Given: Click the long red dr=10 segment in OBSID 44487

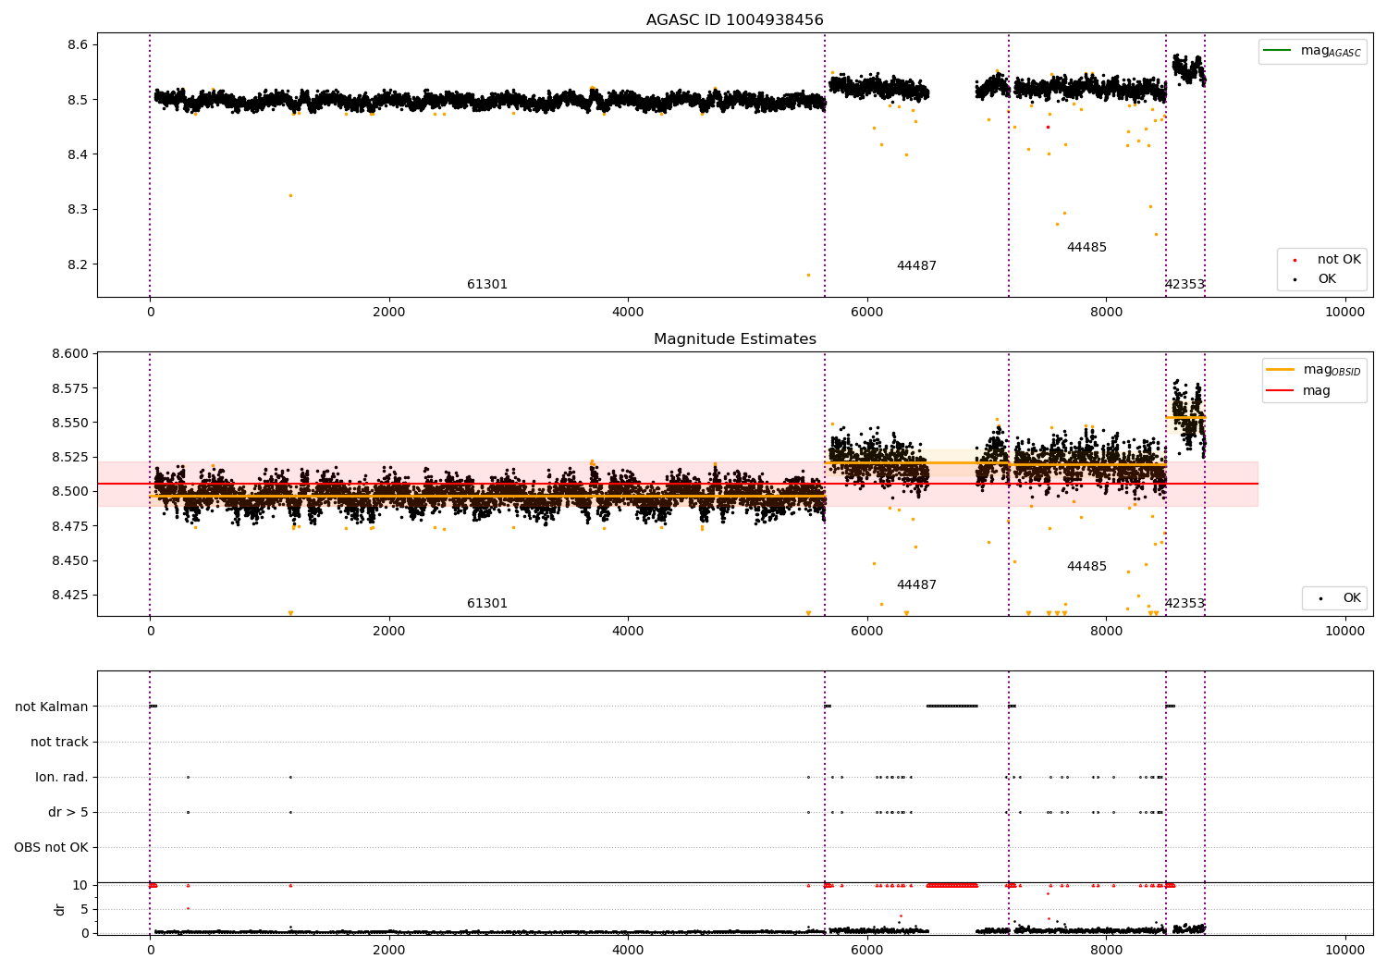Looking at the screenshot, I should pos(952,885).
